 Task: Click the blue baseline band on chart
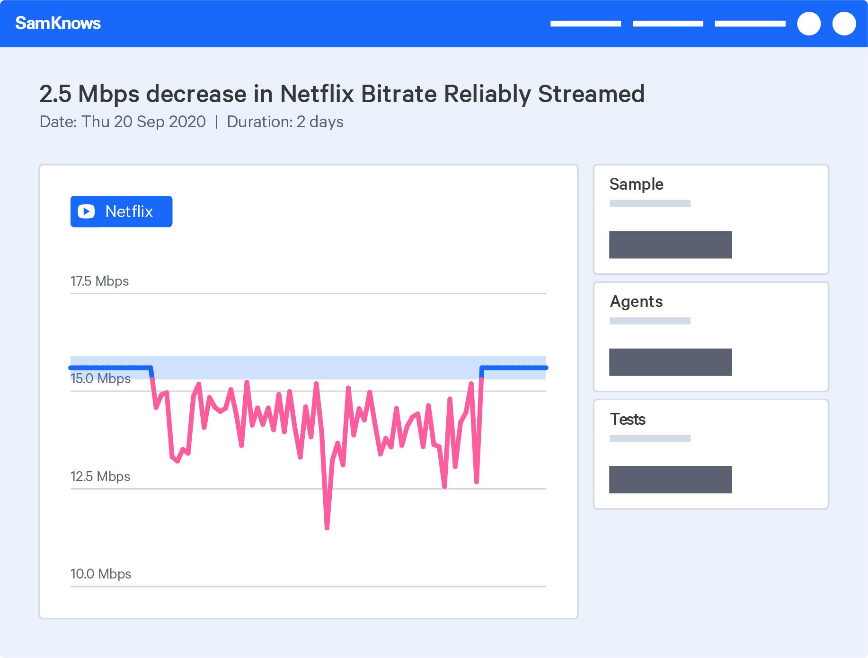(308, 368)
